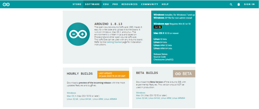Open the Getting Started page link
Image resolution: width=259 pixels, height=109 pixels.
(x=113, y=42)
